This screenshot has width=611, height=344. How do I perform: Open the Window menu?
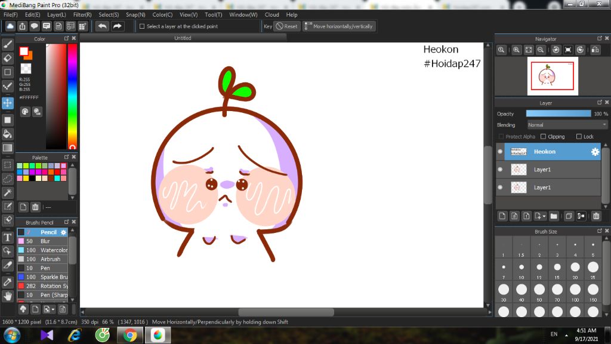point(243,15)
